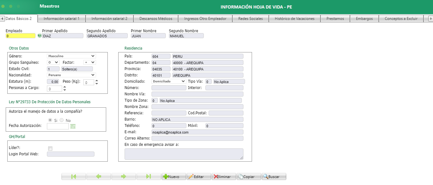This screenshot has height=185, width=433.
Task: Select the Buscar search icon
Action: coord(266,176)
